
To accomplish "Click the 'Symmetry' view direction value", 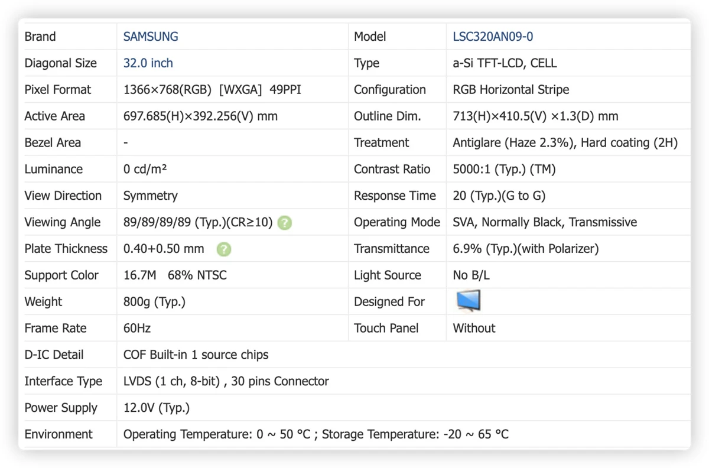I will [150, 196].
